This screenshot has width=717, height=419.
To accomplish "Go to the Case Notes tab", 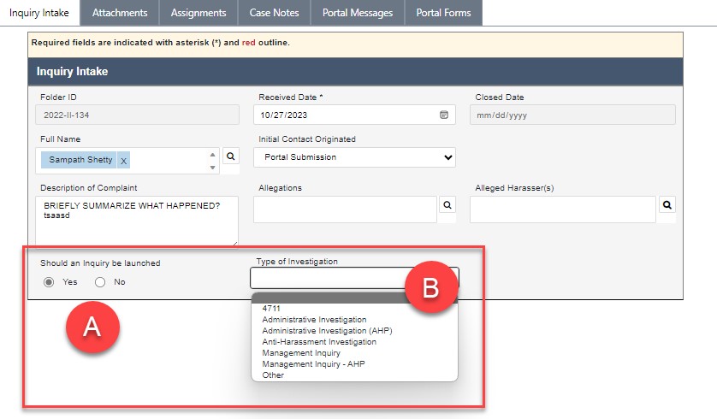I will 274,13.
